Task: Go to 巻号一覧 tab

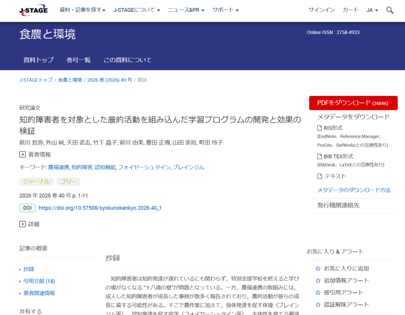Action: tap(79, 60)
